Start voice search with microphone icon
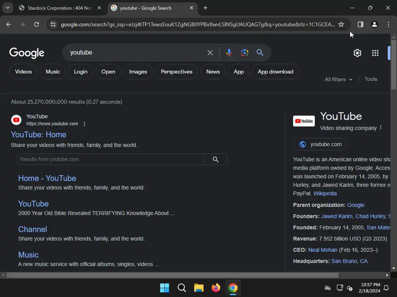397x297 pixels. [x=229, y=53]
